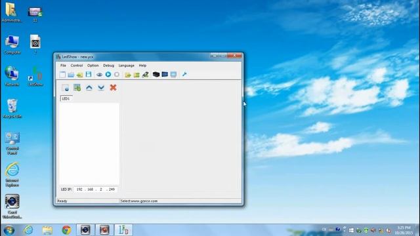This screenshot has width=420, height=236.
Task: Click the www.gzecsr.com status bar text
Action: (x=144, y=201)
